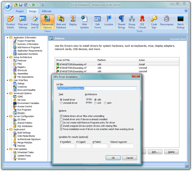Collapse the Deployment tree node

[x=7, y=129]
